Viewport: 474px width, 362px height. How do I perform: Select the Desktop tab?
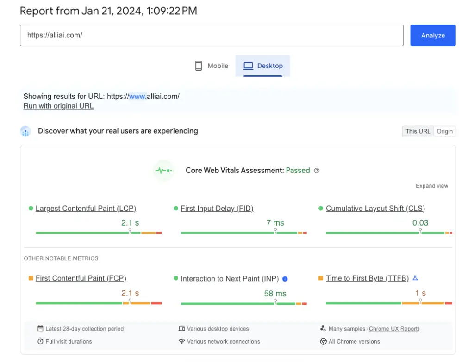coord(262,66)
